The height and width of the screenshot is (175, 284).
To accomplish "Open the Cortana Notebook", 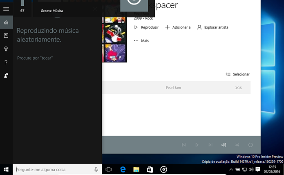I will click(6, 35).
